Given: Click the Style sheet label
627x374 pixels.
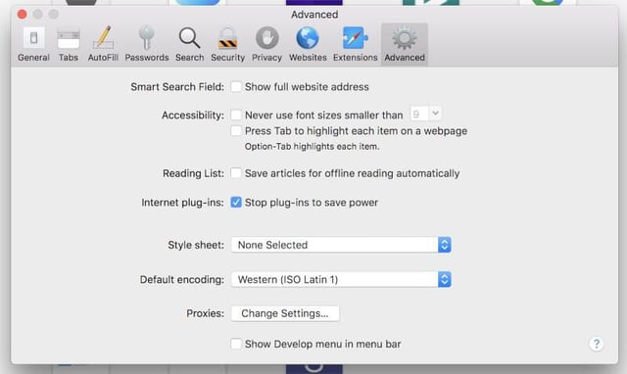Looking at the screenshot, I should click(x=196, y=245).
